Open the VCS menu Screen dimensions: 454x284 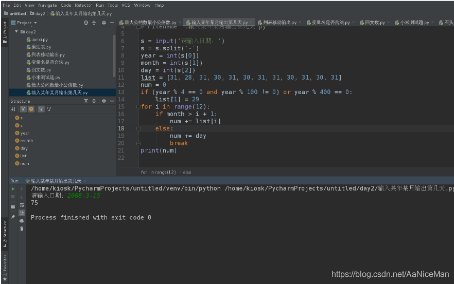126,5
